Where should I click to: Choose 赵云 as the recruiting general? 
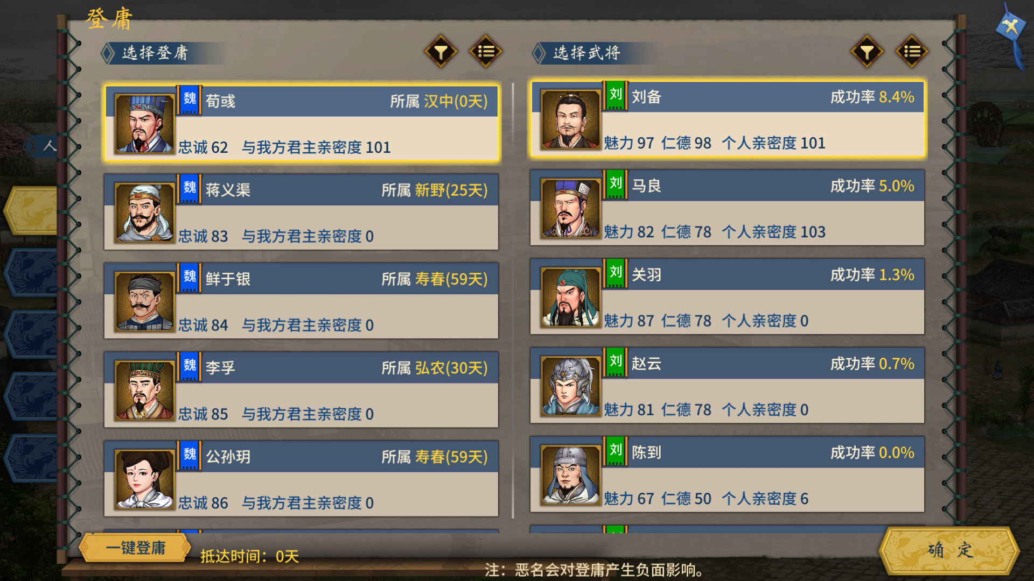point(727,385)
